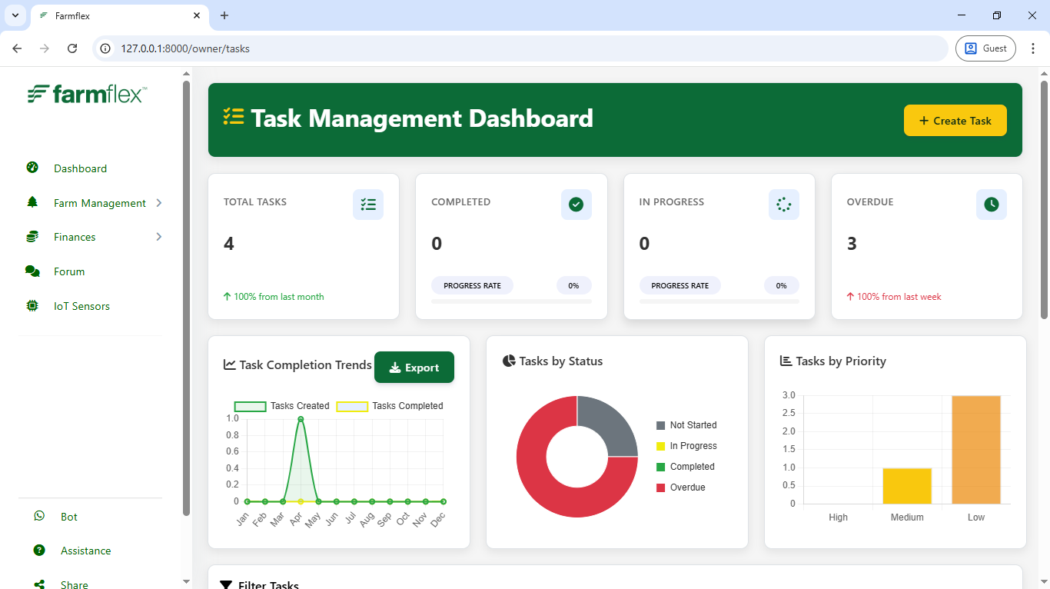
Task: Click the '100% from last month' text
Action: coord(279,297)
